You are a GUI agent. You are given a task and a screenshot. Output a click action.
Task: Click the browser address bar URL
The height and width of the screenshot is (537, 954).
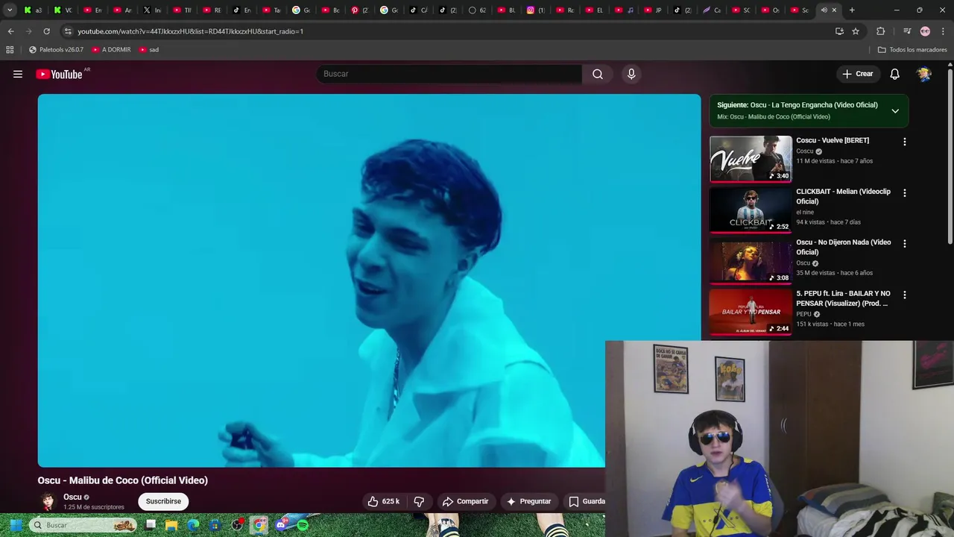(x=191, y=31)
